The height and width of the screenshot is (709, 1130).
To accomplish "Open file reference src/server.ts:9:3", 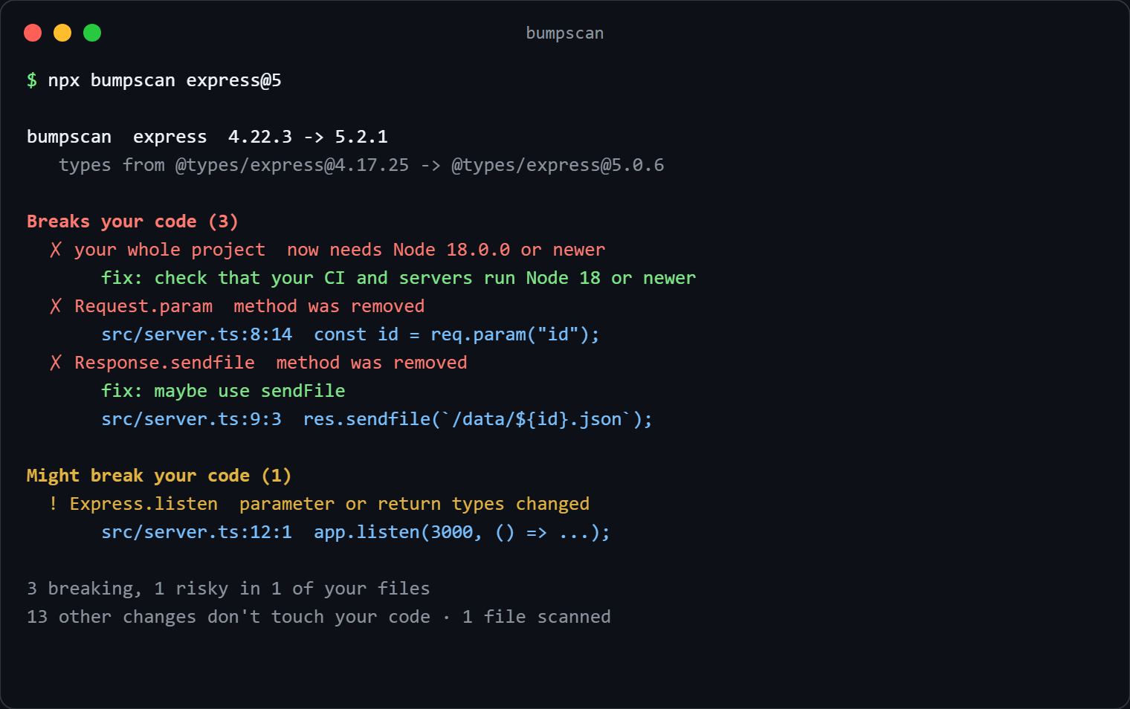I will [x=191, y=419].
